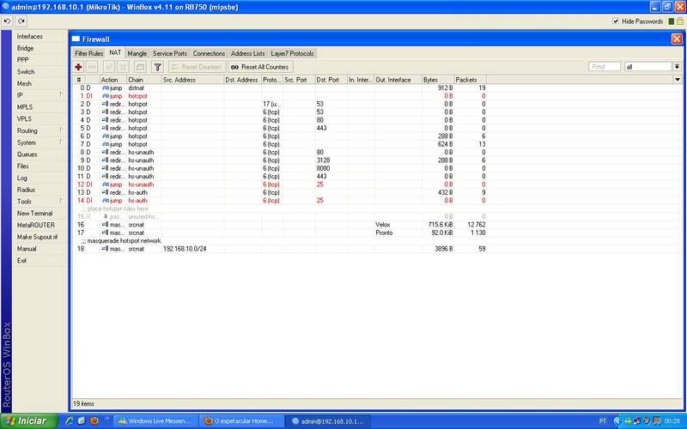Launch Firefox from the quick launch bar
This screenshot has height=429, width=687.
(x=94, y=421)
